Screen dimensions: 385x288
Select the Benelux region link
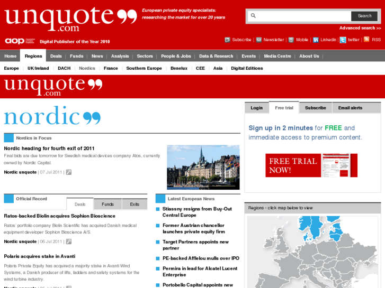[x=179, y=68]
